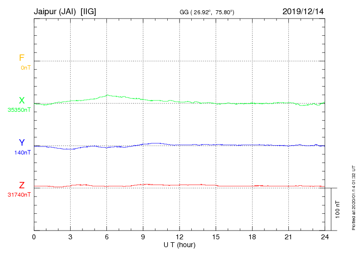Click the Jaipur (JAI) station title
Screen dimensions: 358x255
coord(55,12)
